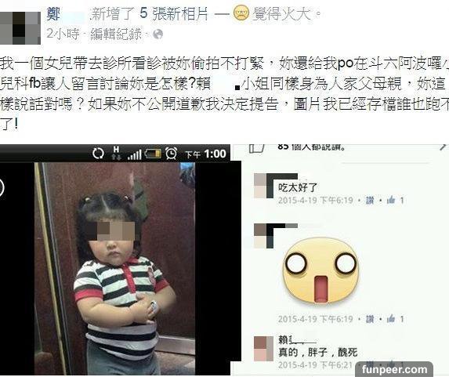
Task: Tap the alarm clock status icon
Action: pyautogui.click(x=171, y=154)
